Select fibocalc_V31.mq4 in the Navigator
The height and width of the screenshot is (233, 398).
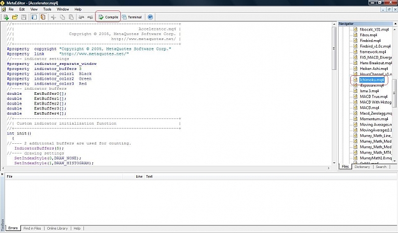point(374,29)
